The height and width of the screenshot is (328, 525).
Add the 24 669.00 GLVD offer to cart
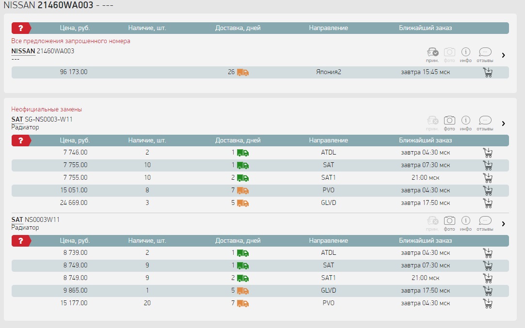point(488,203)
